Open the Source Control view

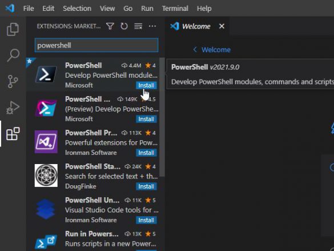coord(13,81)
